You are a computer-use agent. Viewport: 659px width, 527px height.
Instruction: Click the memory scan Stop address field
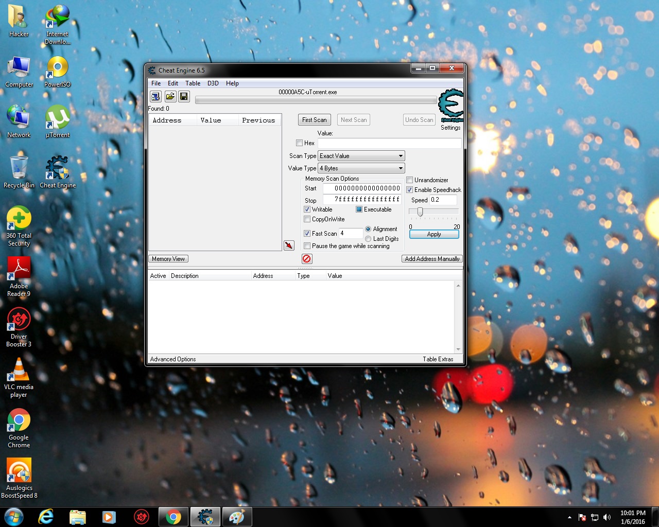(x=362, y=199)
